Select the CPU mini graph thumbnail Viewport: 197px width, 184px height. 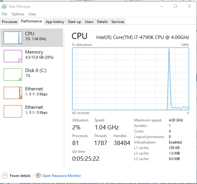[13, 38]
